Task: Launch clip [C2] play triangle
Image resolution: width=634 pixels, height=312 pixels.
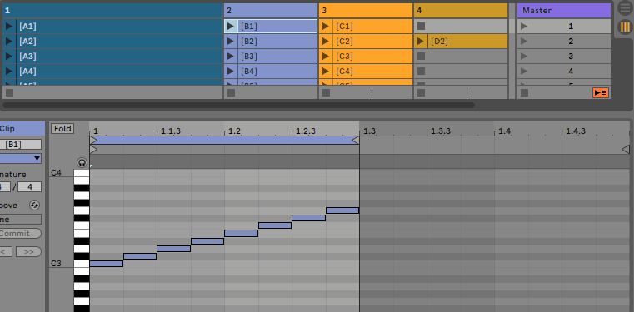Action: pos(326,41)
